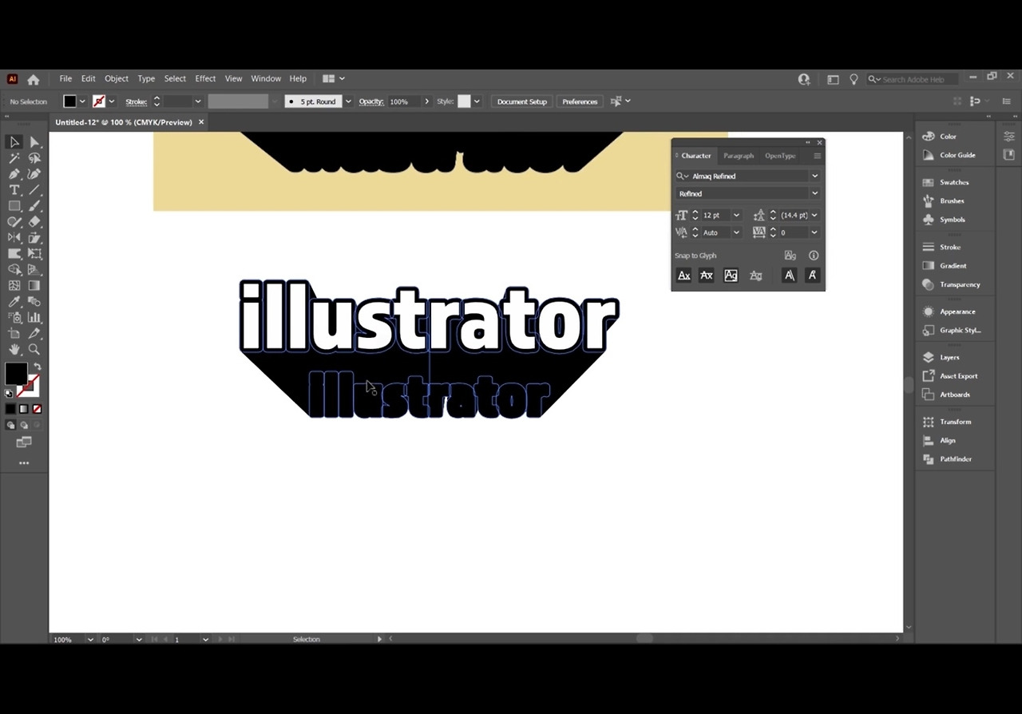Select the Type tool
This screenshot has height=714, width=1022.
coord(14,190)
